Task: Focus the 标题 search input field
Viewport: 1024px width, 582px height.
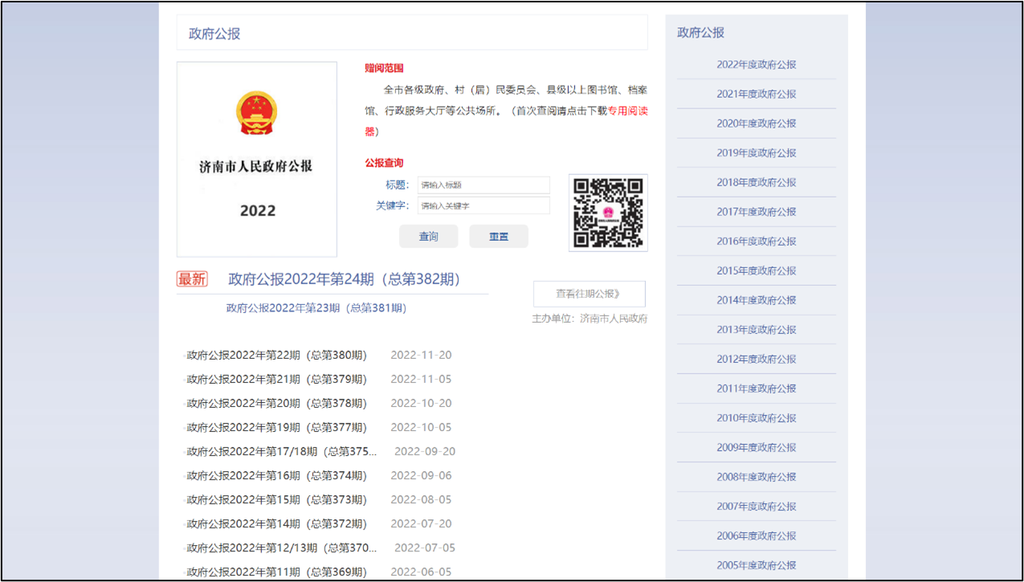Action: [x=483, y=185]
